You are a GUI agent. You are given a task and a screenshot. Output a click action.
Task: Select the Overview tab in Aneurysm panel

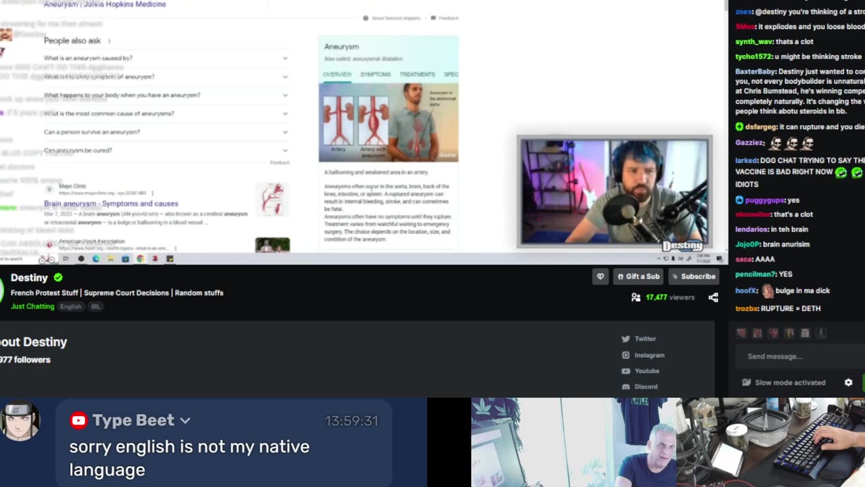coord(337,74)
